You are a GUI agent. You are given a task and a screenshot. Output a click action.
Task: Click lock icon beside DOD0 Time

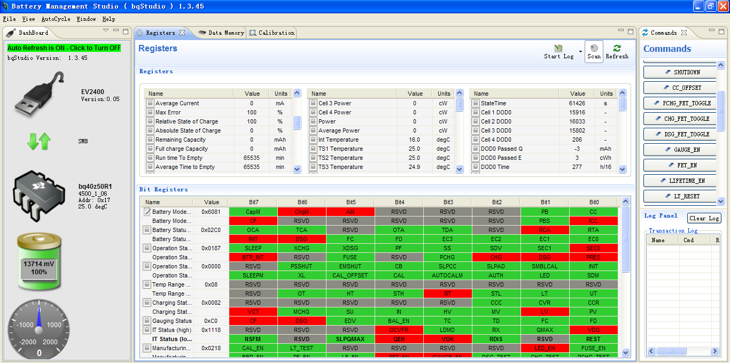pyautogui.click(x=475, y=167)
